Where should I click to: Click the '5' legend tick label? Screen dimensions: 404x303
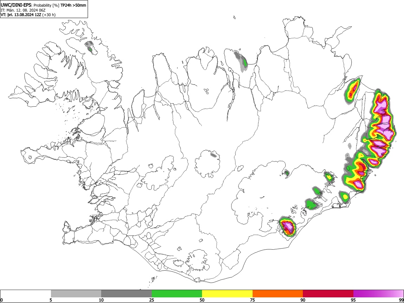(x=51, y=300)
